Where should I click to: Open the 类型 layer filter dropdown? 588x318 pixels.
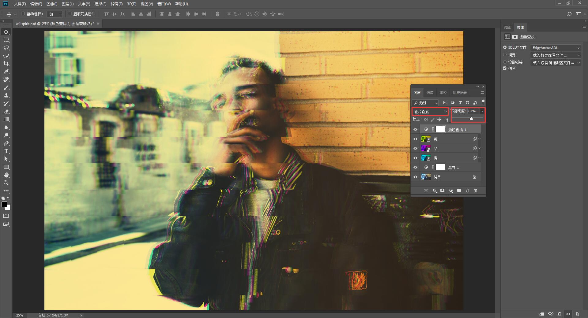click(425, 103)
